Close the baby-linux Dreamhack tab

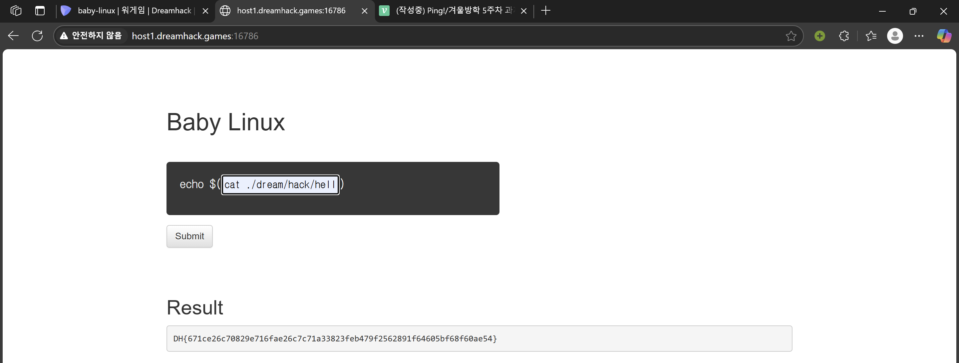pyautogui.click(x=205, y=11)
